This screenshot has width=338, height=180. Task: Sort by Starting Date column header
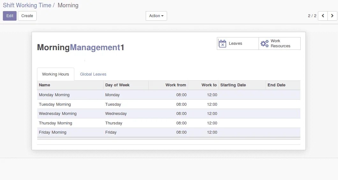click(x=242, y=85)
